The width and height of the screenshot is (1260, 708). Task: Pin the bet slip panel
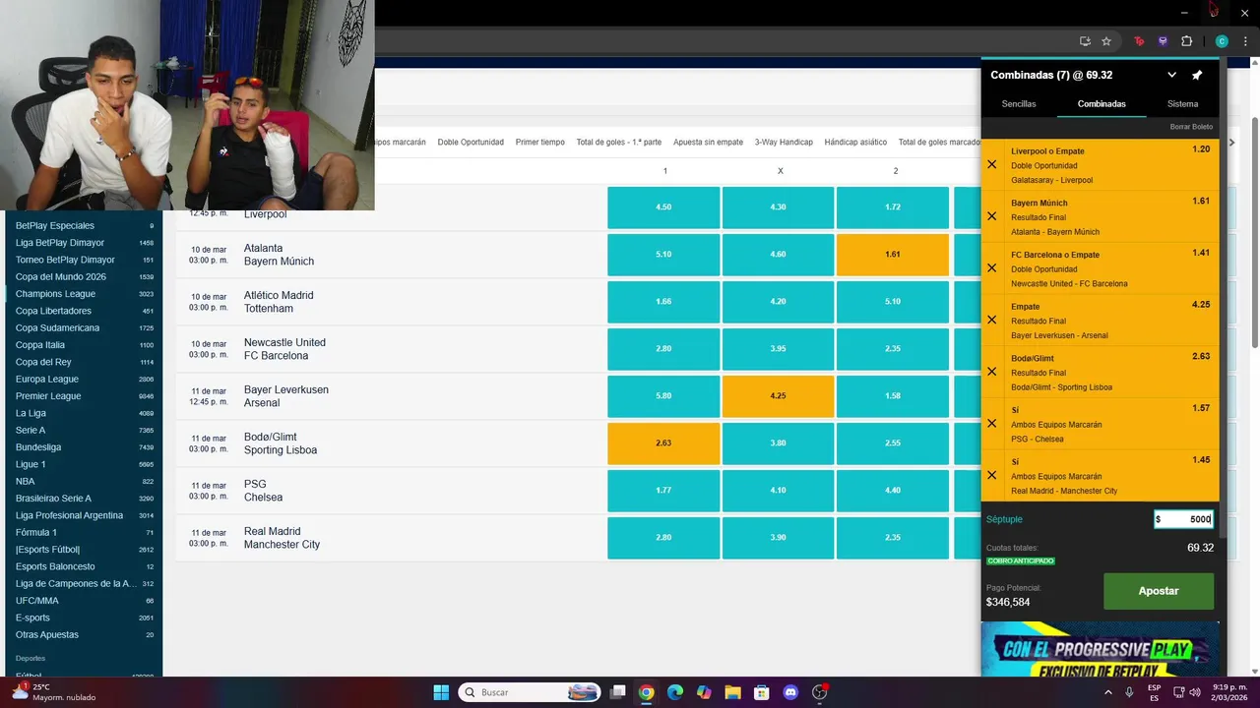point(1197,75)
